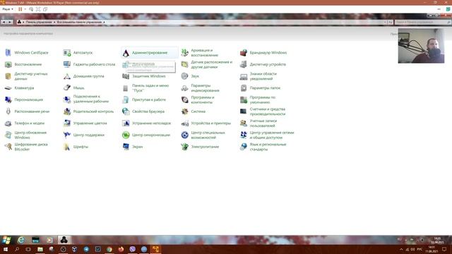Click the Программы и компоненты link
This screenshot has width=452, height=254.
click(x=203, y=99)
